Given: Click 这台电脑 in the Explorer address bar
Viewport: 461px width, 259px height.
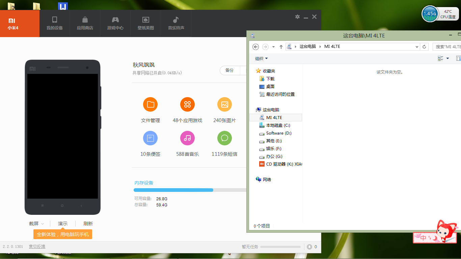Looking at the screenshot, I should (308, 47).
